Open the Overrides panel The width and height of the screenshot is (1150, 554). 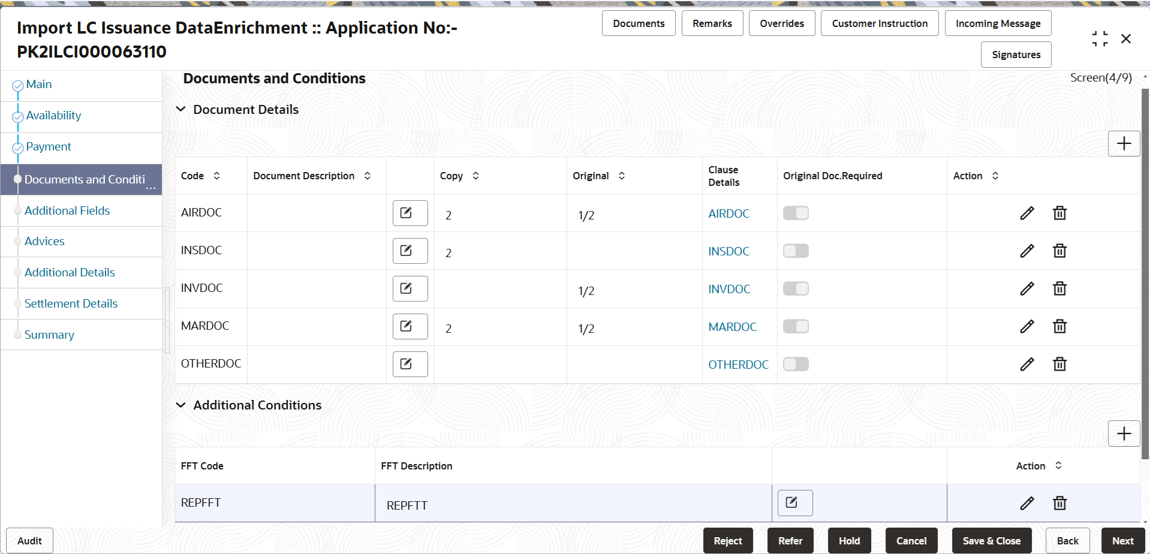click(x=782, y=23)
